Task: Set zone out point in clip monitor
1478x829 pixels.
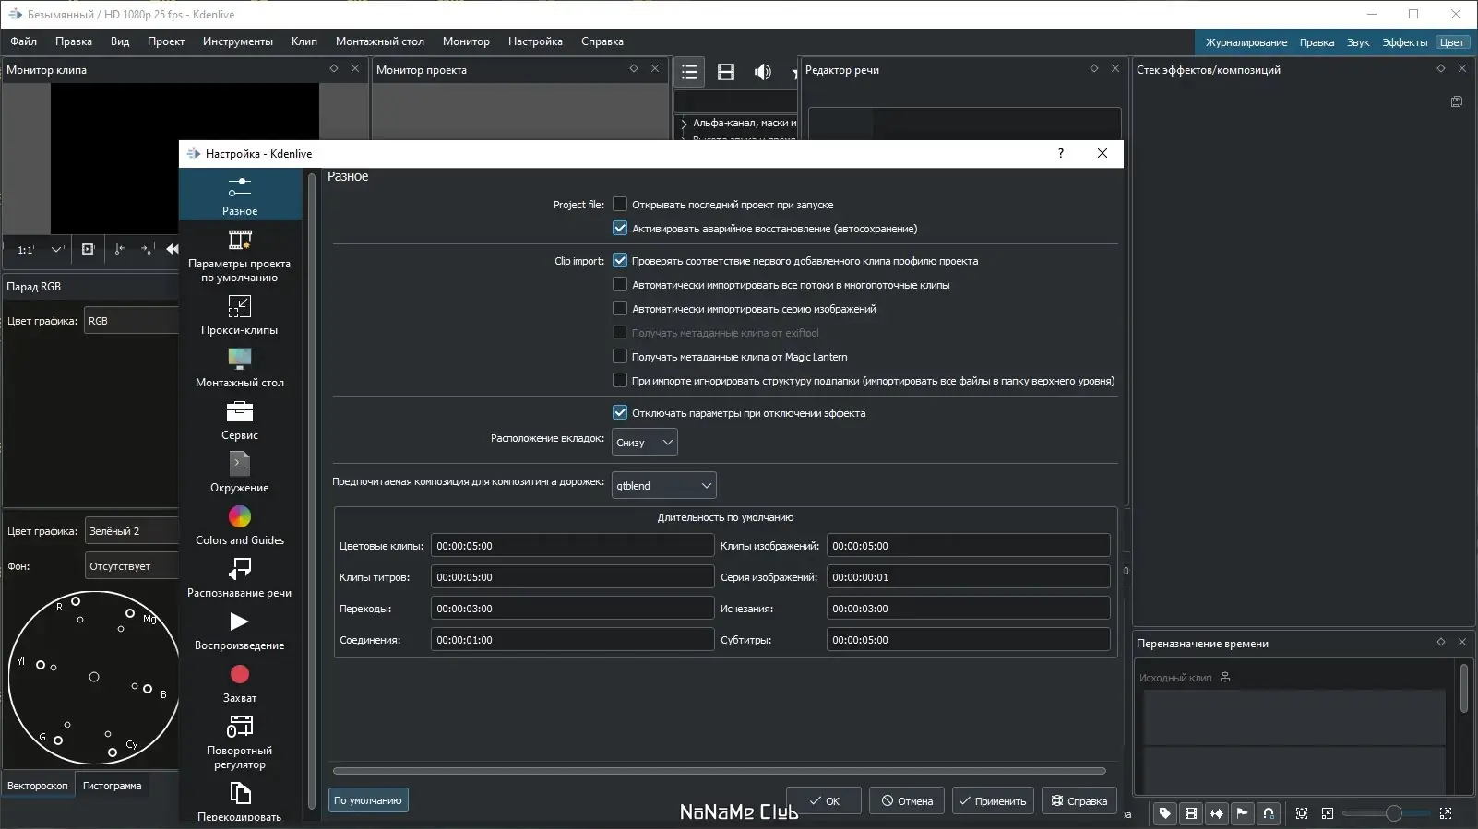Action: pos(147,249)
